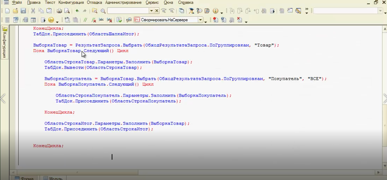This screenshot has width=387, height=180.
Task: Click the word ВыборкаТовар in Пока line
Action: [x=64, y=51]
